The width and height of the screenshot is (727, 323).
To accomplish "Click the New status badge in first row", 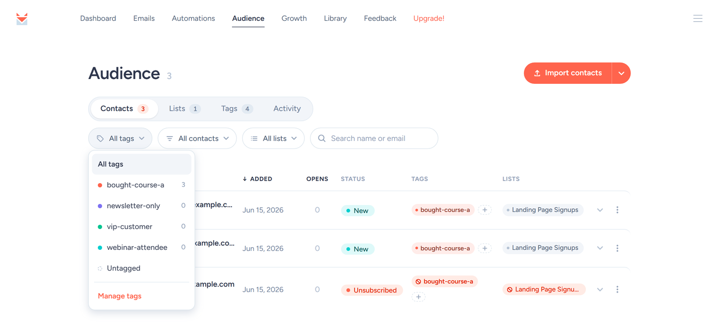I will (358, 210).
